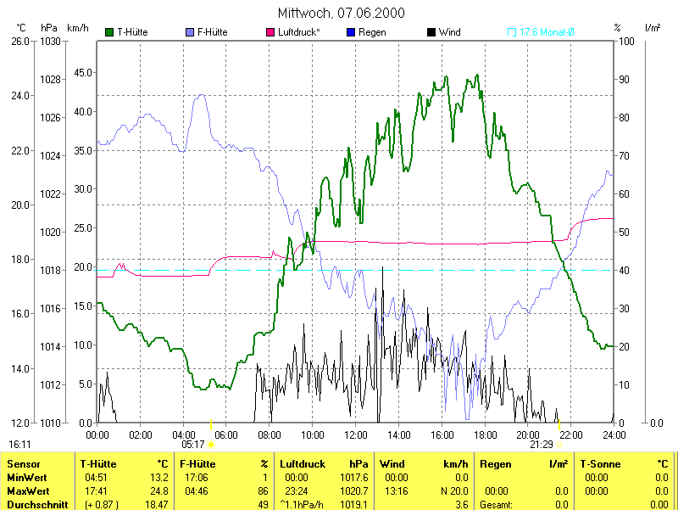The width and height of the screenshot is (678, 510).
Task: Select the Durchschnitt row label
Action: tap(36, 504)
